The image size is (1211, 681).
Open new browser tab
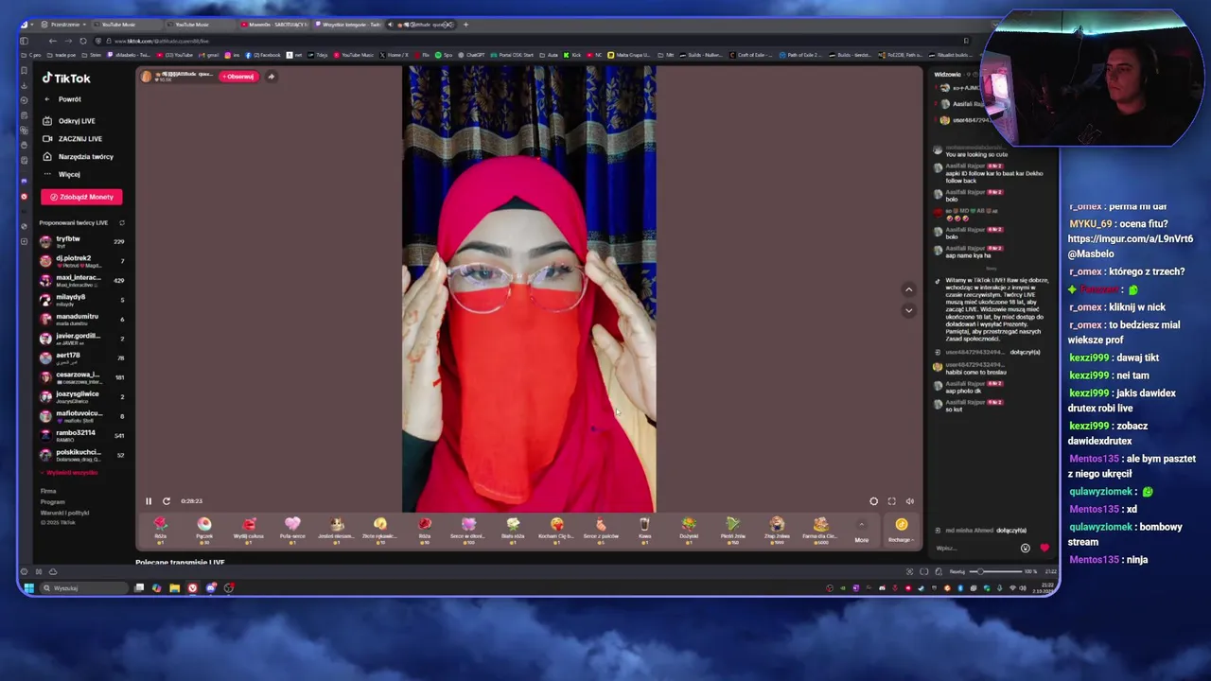coord(465,25)
